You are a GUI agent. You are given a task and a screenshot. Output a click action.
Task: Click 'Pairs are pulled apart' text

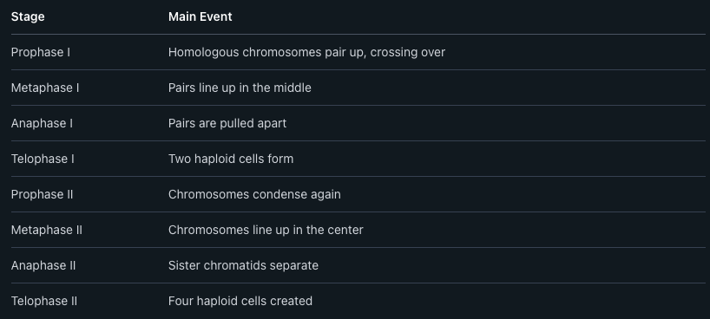tap(227, 124)
